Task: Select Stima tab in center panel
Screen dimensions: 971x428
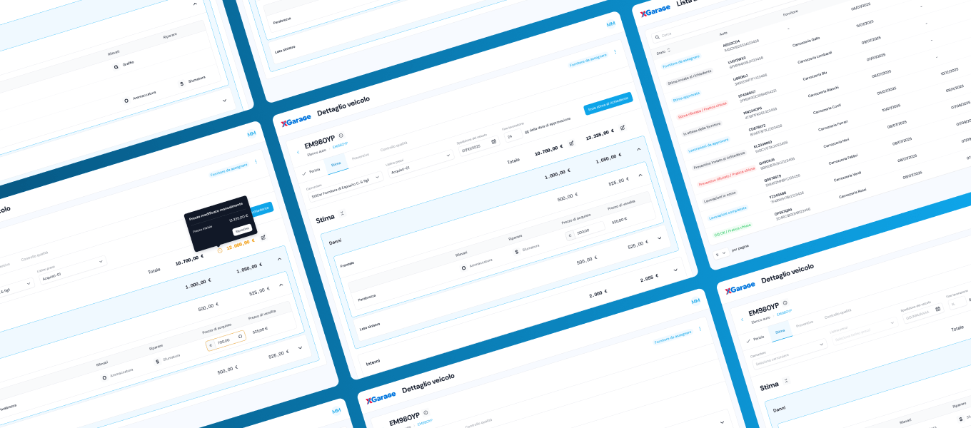Action: tap(336, 165)
